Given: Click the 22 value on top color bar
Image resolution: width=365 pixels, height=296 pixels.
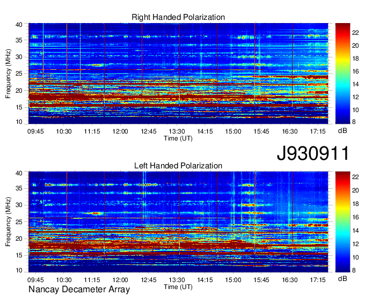Looking at the screenshot, I should pos(355,33).
